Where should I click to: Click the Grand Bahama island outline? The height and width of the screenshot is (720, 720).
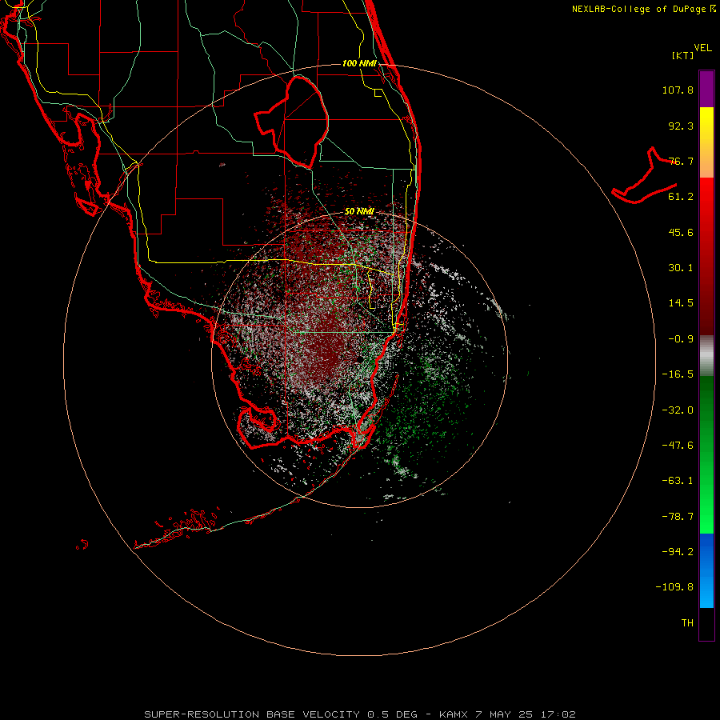click(645, 176)
